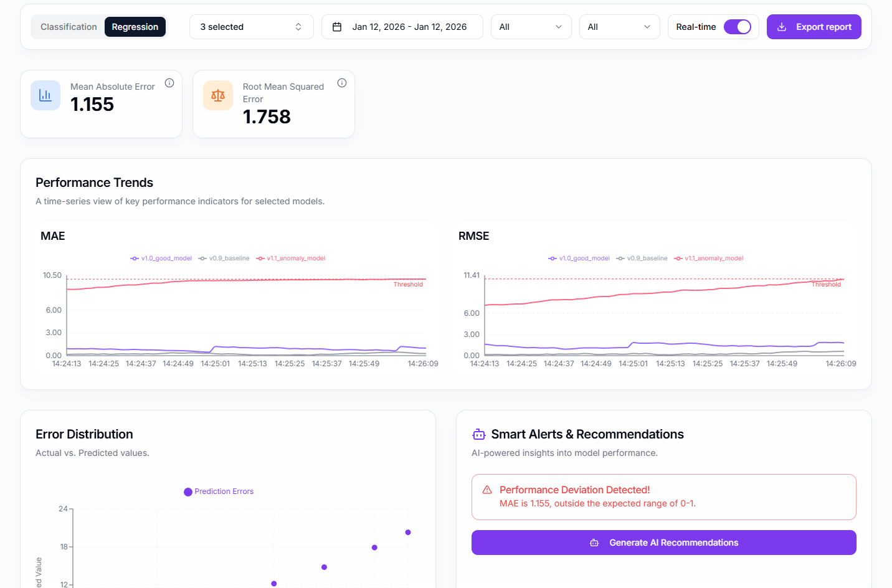892x588 pixels.
Task: Click the Generate AI Recommendations button
Action: (x=663, y=543)
